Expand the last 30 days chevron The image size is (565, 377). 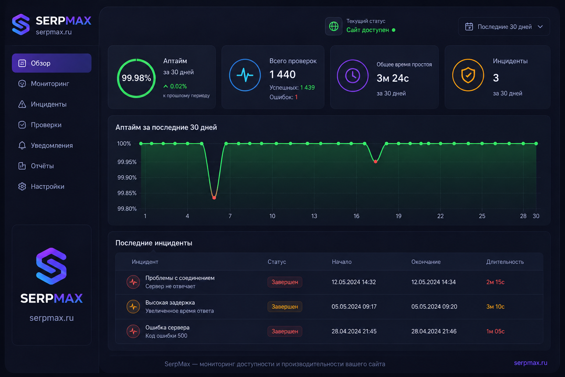pyautogui.click(x=540, y=27)
